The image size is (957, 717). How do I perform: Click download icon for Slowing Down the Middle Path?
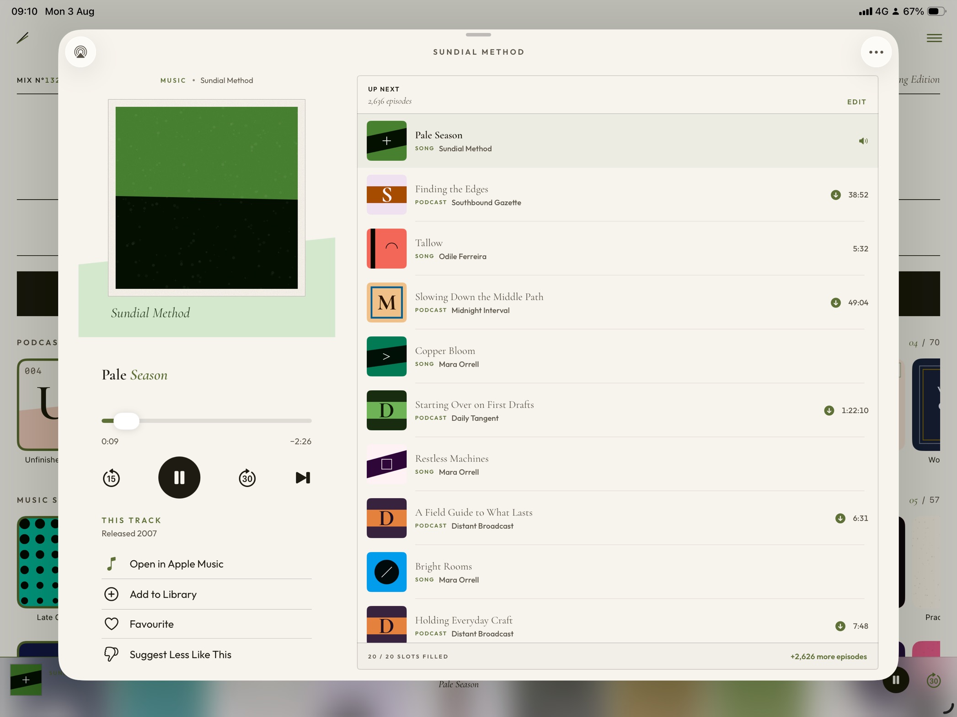click(x=836, y=303)
